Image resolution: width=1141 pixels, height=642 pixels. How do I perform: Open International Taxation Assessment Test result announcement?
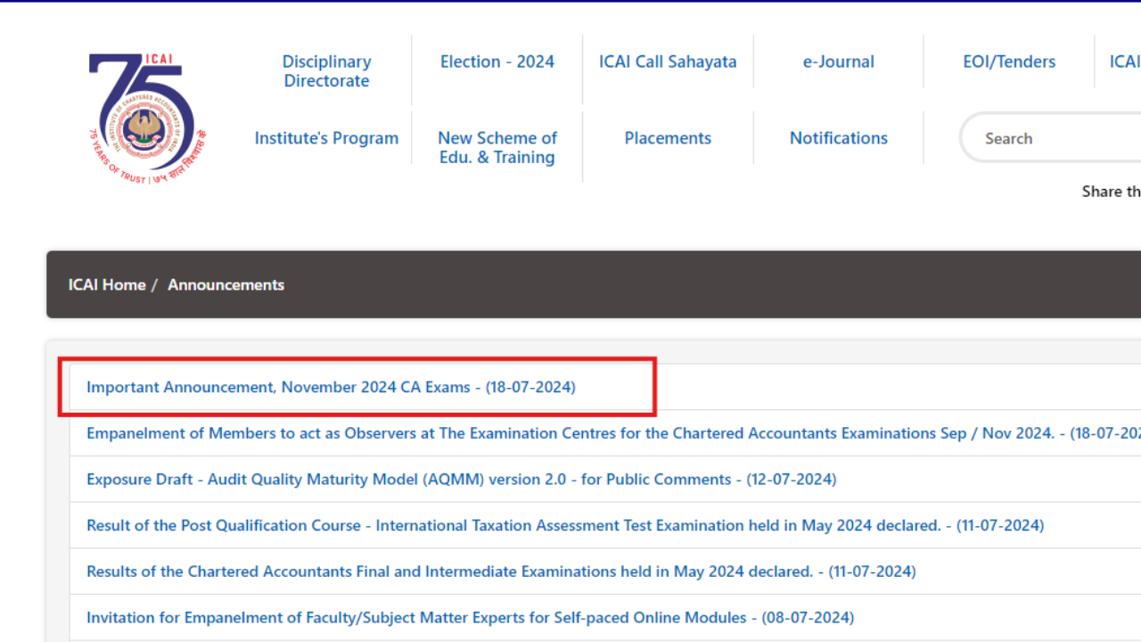(565, 526)
